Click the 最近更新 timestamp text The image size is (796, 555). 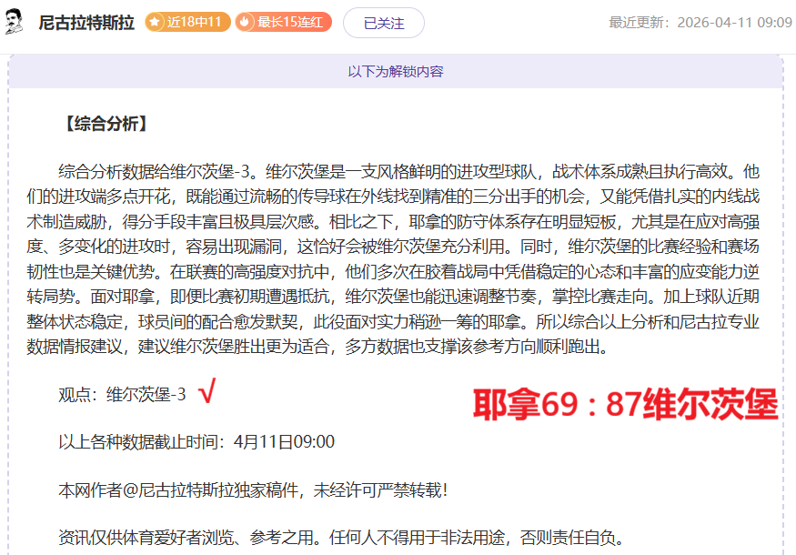point(700,23)
